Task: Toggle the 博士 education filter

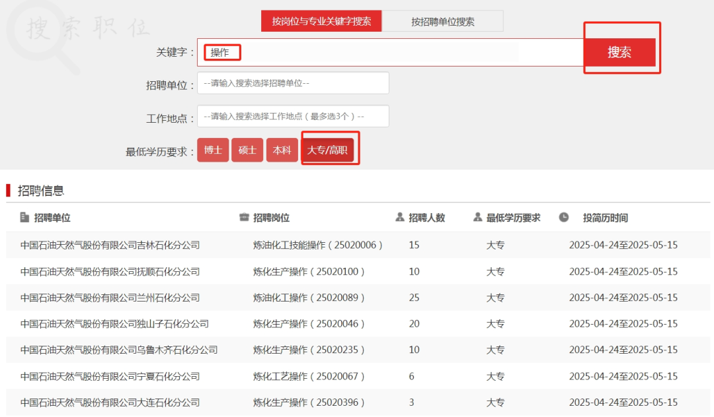Action: coord(213,150)
